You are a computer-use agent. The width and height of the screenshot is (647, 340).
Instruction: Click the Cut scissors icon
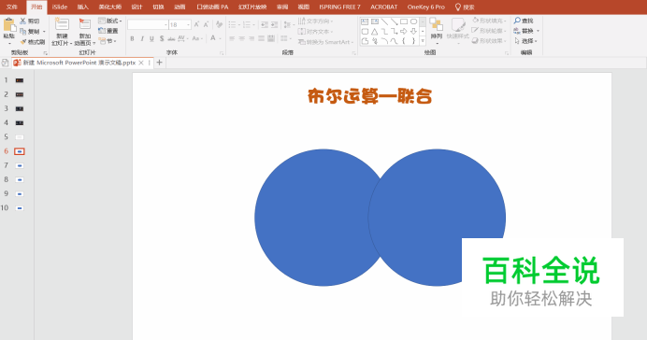[x=23, y=21]
